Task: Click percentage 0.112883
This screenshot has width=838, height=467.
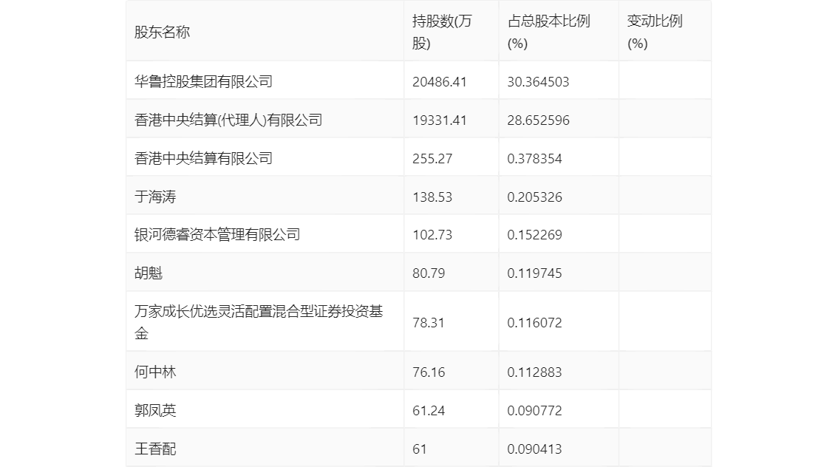Action: coord(534,372)
